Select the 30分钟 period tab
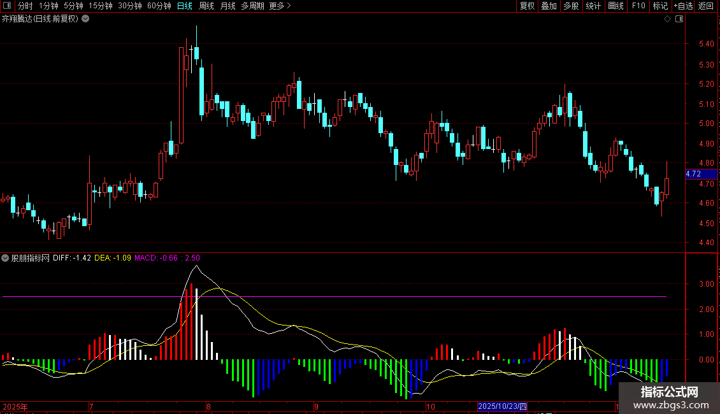 click(130, 6)
